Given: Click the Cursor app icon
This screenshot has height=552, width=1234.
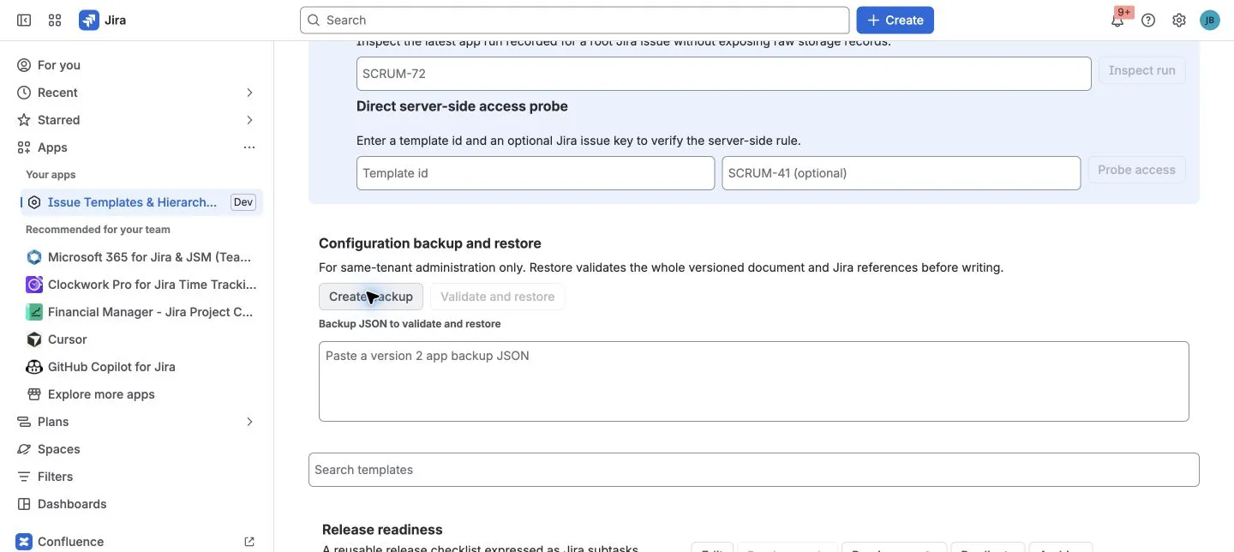Looking at the screenshot, I should click(34, 339).
